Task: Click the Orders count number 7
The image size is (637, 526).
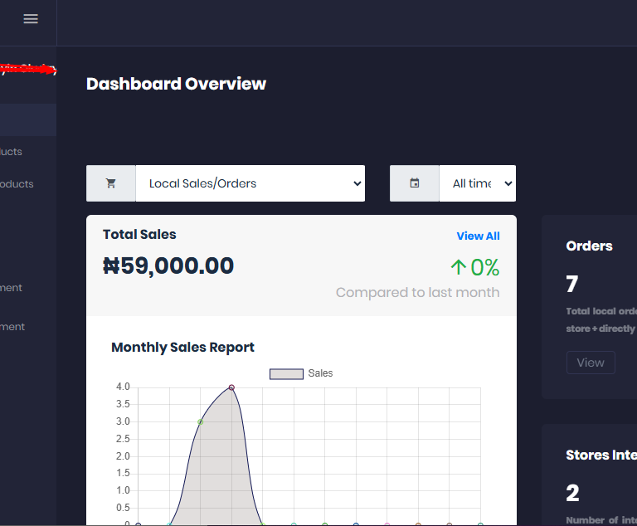Action: pyautogui.click(x=571, y=285)
